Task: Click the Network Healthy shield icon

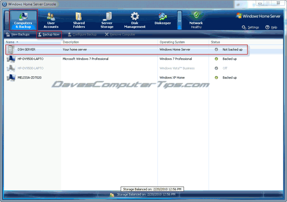Action: point(196,15)
